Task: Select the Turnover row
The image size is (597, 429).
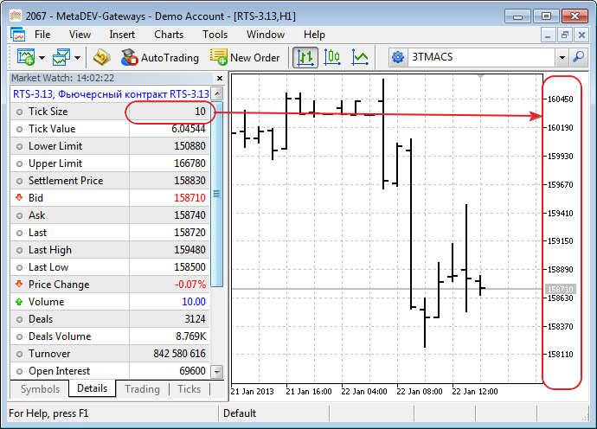Action: pyautogui.click(x=111, y=354)
